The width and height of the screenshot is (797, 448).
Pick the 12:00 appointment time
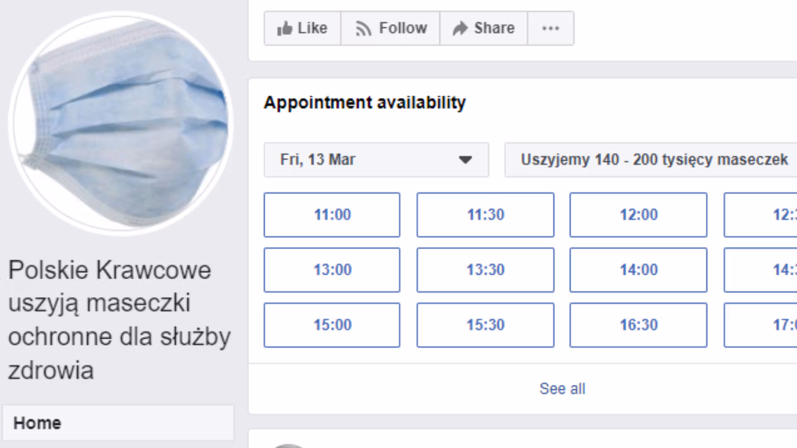click(638, 215)
